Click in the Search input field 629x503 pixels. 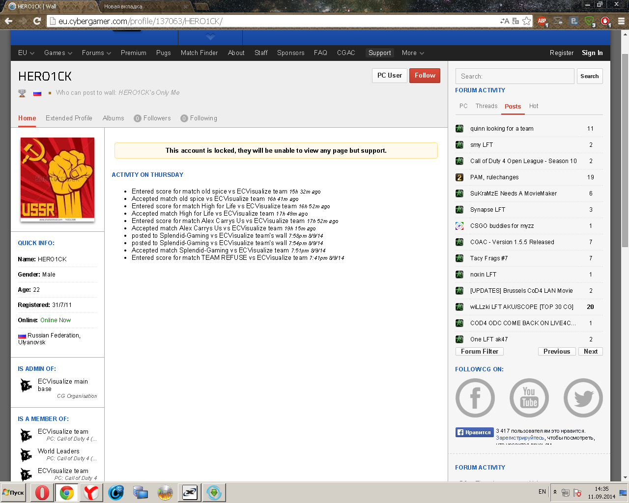click(515, 76)
